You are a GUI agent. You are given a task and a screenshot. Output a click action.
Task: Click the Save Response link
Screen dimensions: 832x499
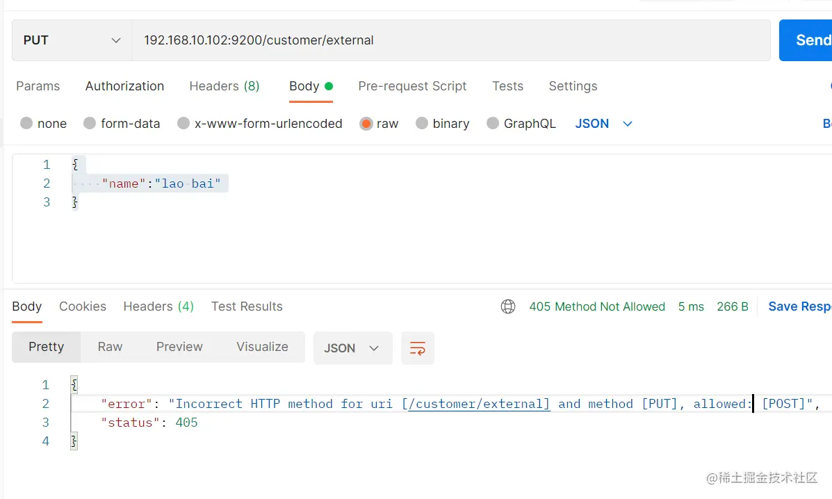[x=800, y=306]
